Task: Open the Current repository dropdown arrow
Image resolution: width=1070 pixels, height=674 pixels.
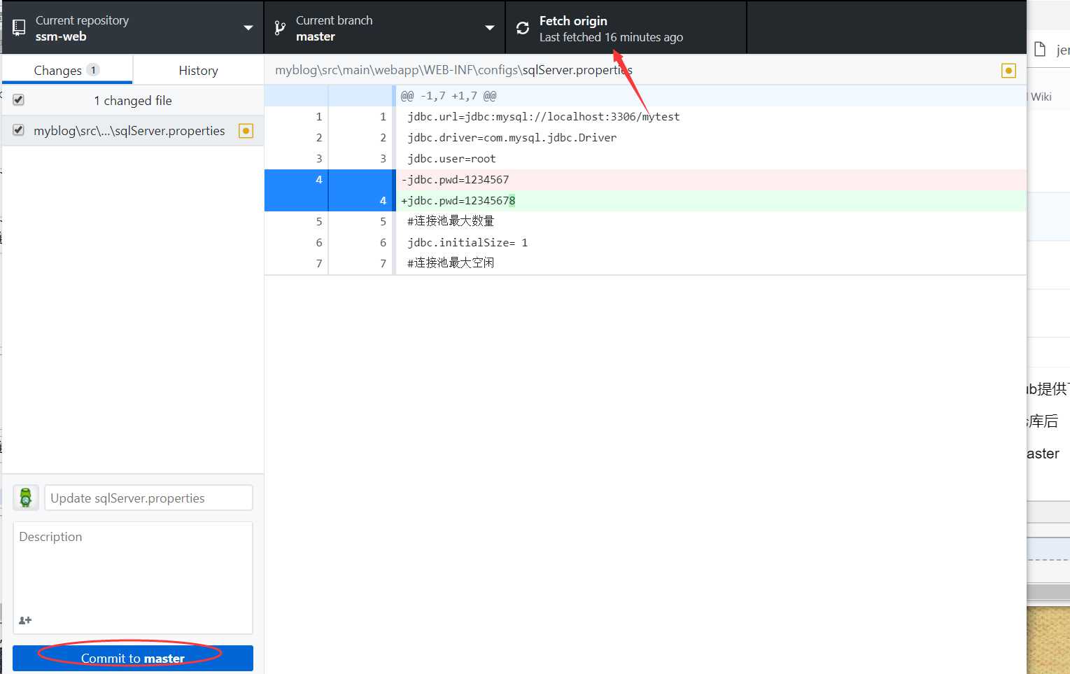Action: point(248,28)
